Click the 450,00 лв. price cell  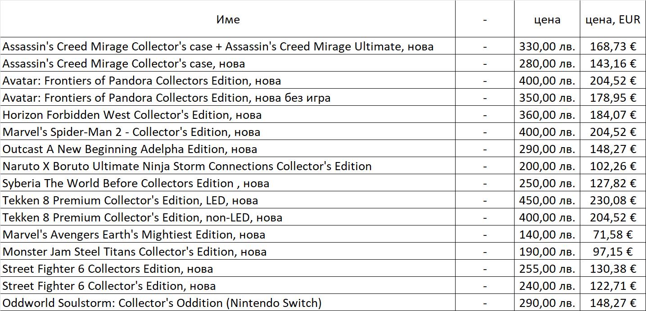point(547,200)
